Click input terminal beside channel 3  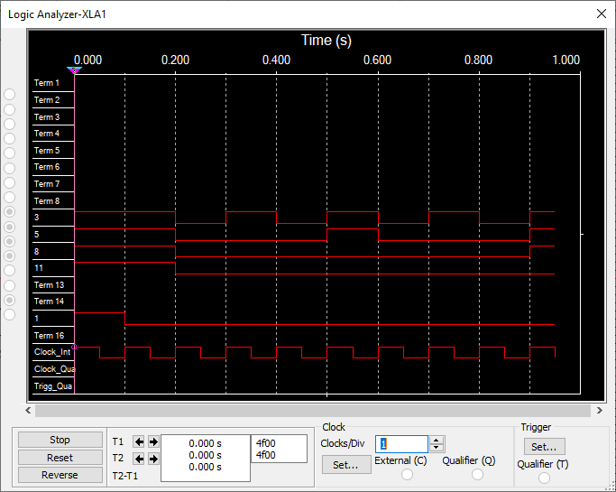point(9,211)
